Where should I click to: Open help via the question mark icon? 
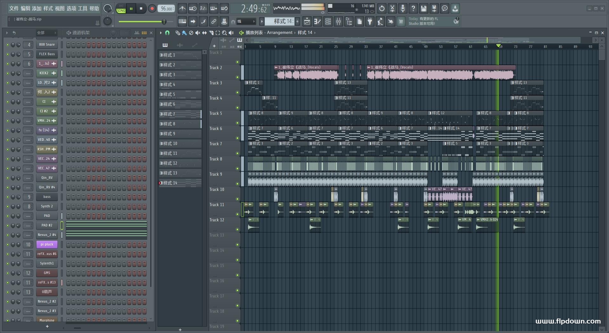[413, 9]
